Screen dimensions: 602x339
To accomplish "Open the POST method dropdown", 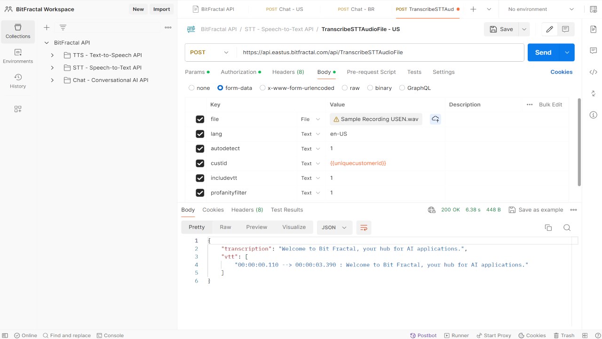I will 210,52.
